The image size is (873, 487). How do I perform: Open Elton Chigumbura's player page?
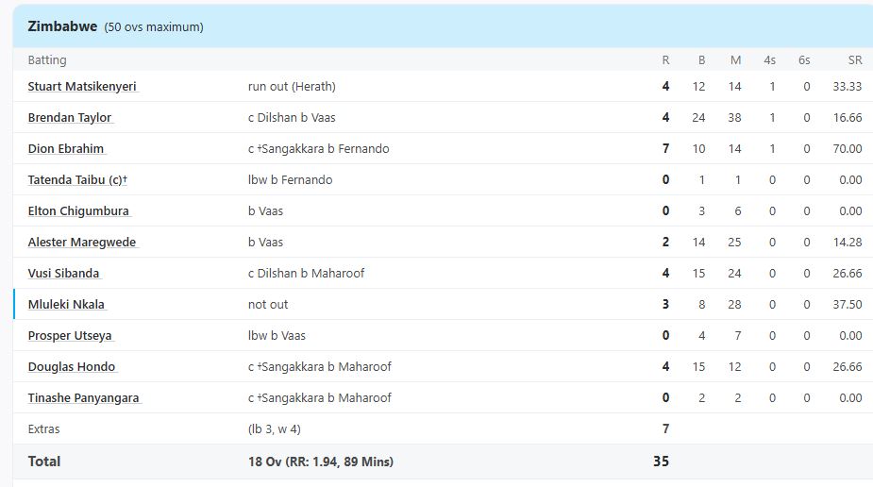click(78, 211)
